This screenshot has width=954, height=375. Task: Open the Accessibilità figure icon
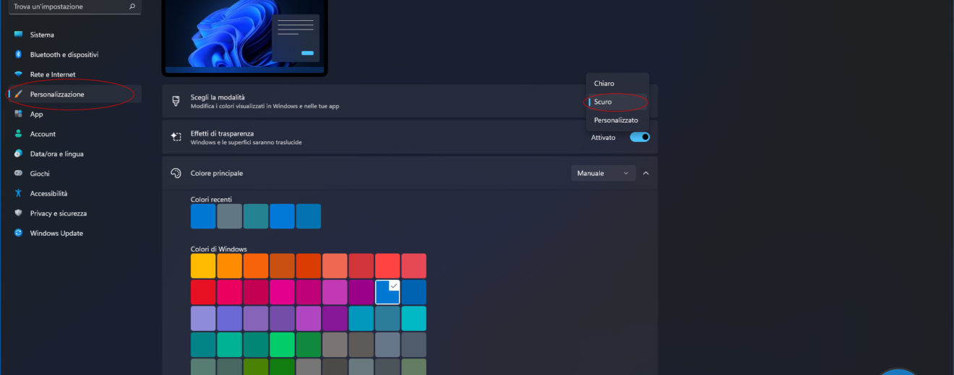click(x=18, y=193)
